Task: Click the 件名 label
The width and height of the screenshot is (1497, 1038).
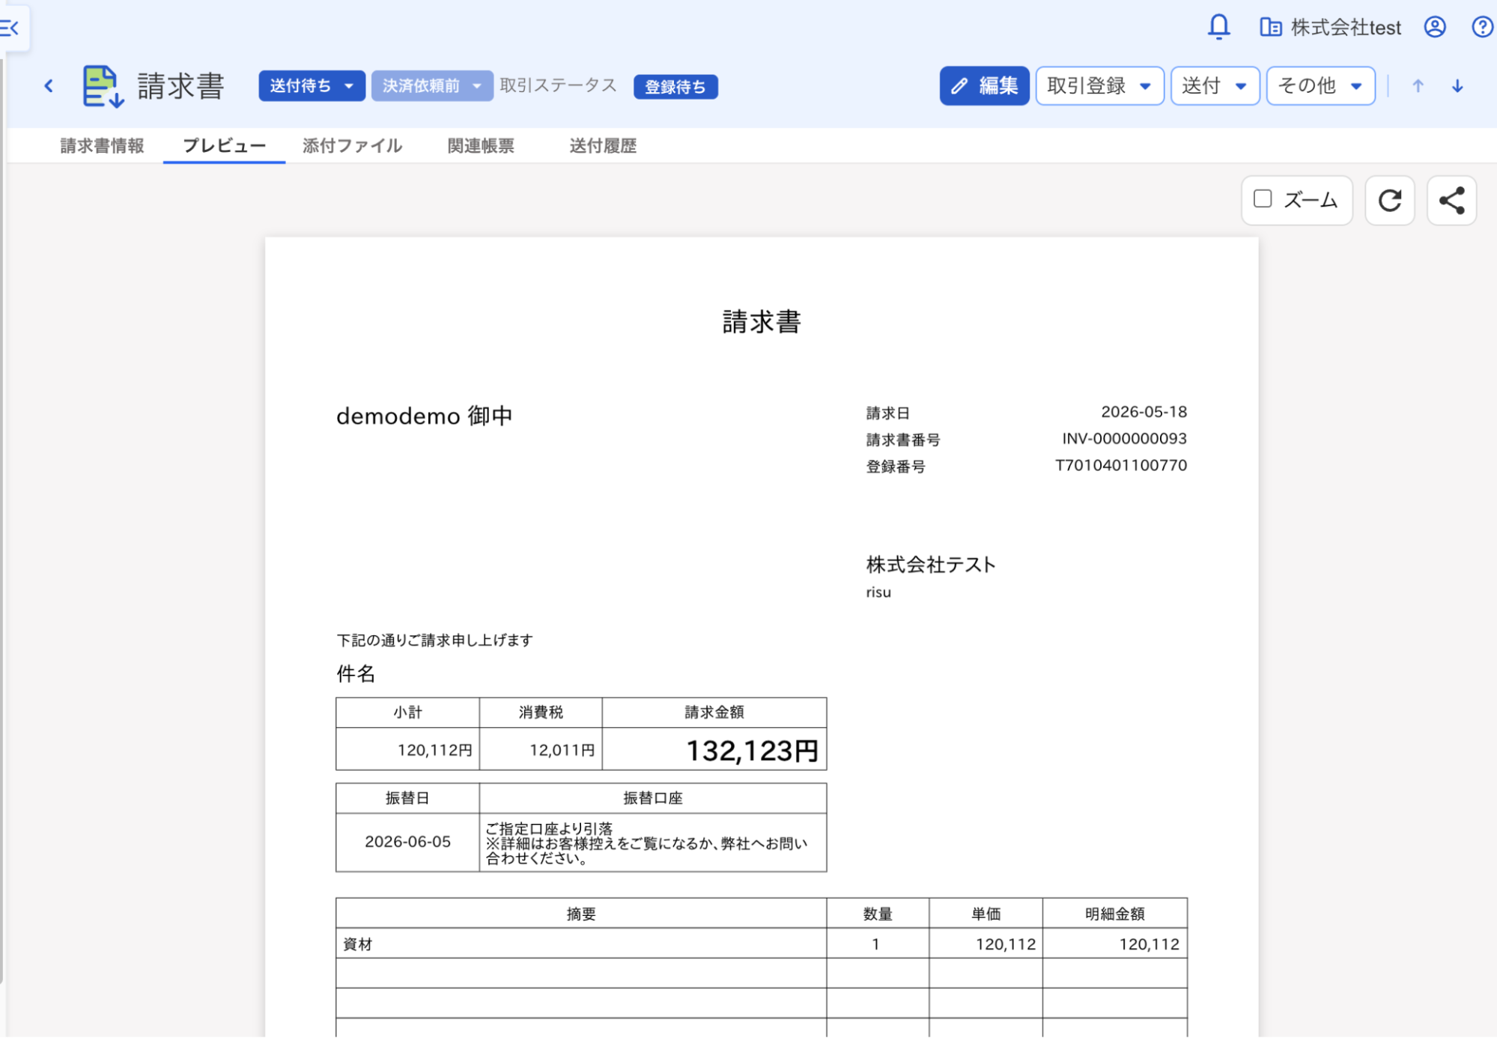Action: tap(356, 674)
